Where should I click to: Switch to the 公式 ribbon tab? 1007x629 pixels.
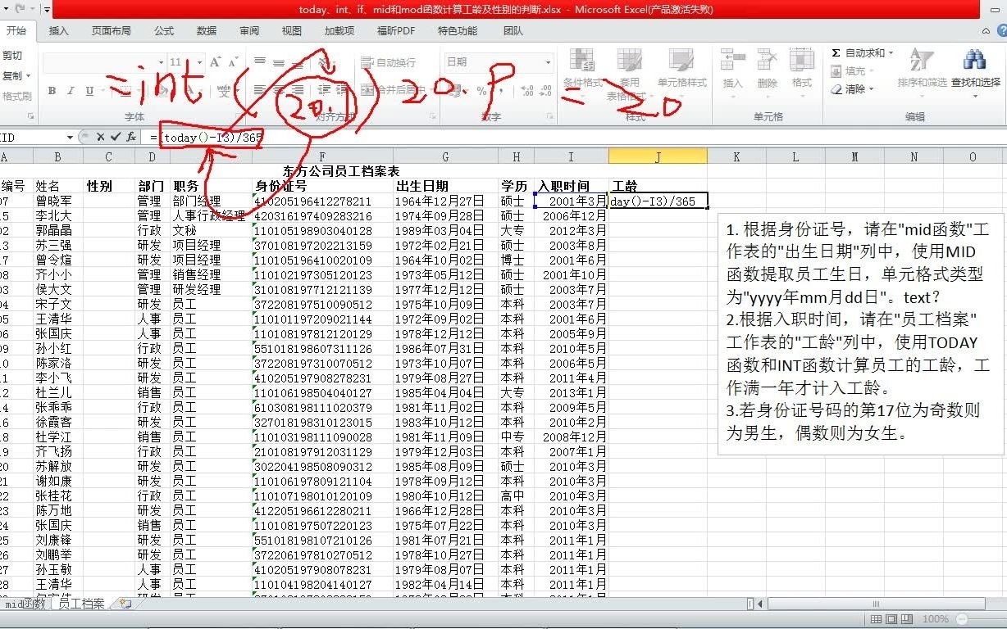[163, 30]
